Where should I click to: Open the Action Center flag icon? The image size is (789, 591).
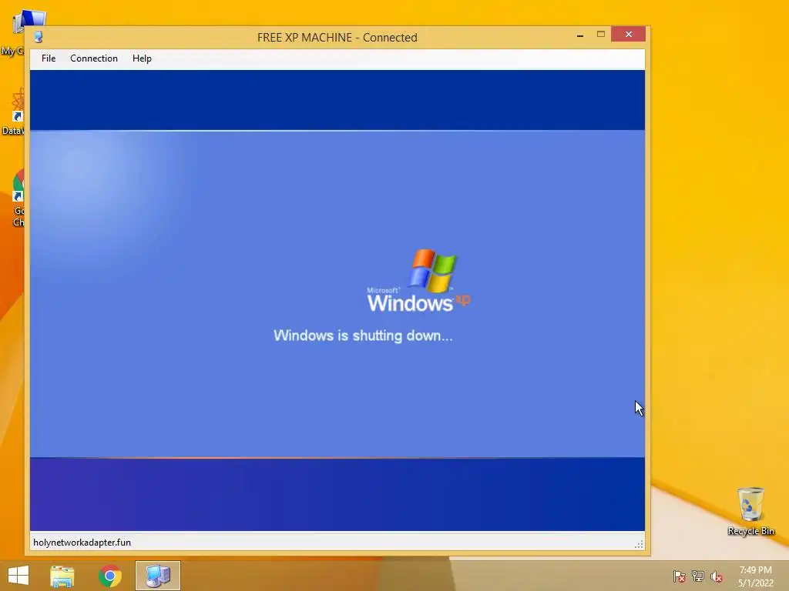pos(680,576)
